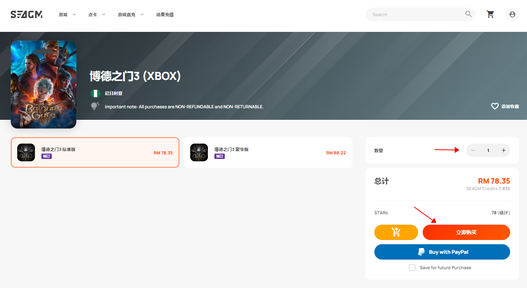Viewport: 527px width, 288px height.
Task: Click the RM 88.22 price
Action: coord(336,153)
